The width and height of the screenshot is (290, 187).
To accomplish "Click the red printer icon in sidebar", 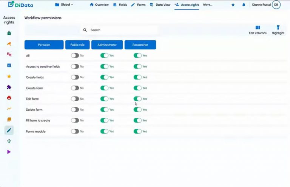I will point(9,98).
